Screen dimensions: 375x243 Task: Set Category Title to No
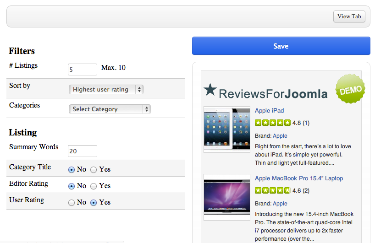tap(72, 170)
